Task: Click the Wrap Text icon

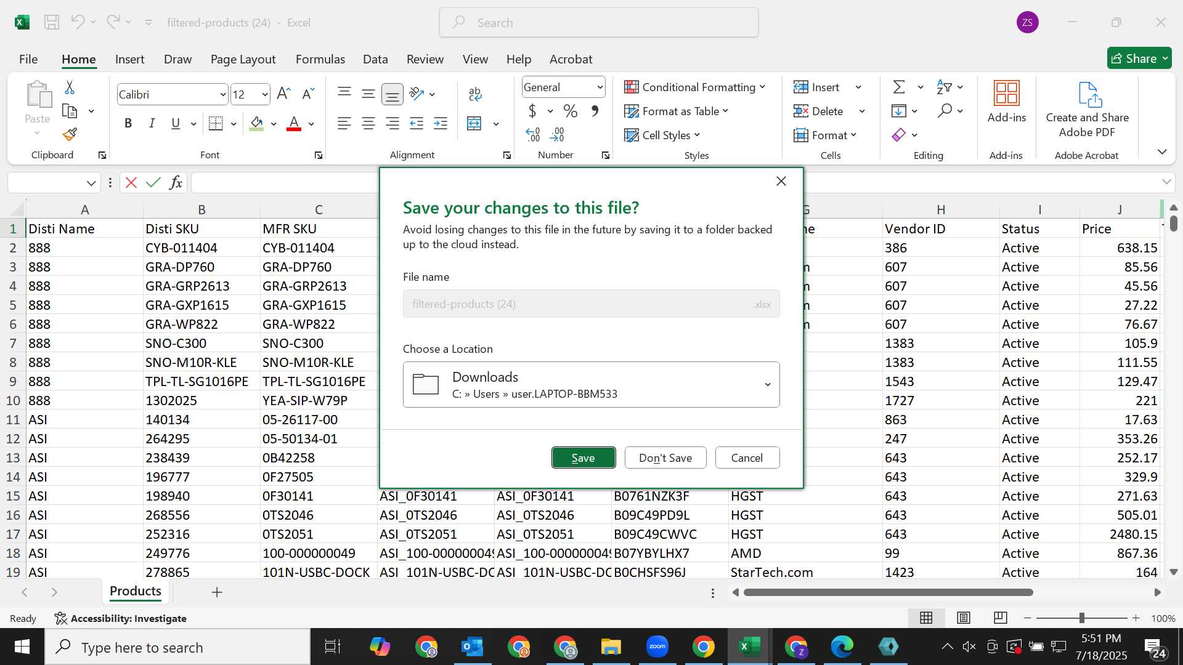Action: 474,94
